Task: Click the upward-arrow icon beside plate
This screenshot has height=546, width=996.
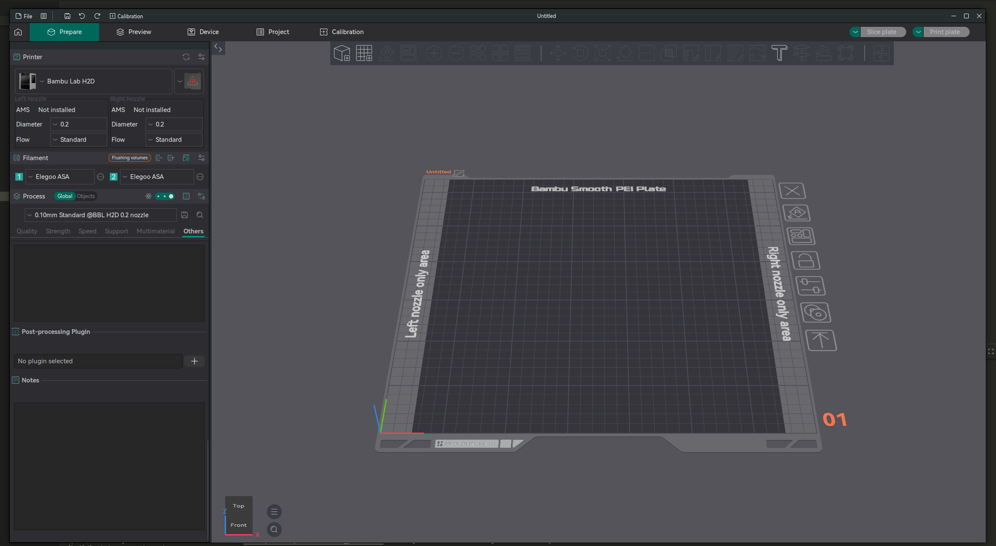Action: tap(821, 340)
